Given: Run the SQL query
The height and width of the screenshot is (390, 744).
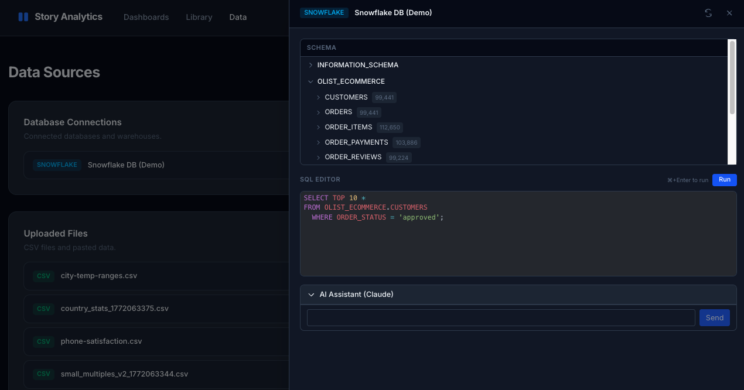Looking at the screenshot, I should click(x=725, y=180).
